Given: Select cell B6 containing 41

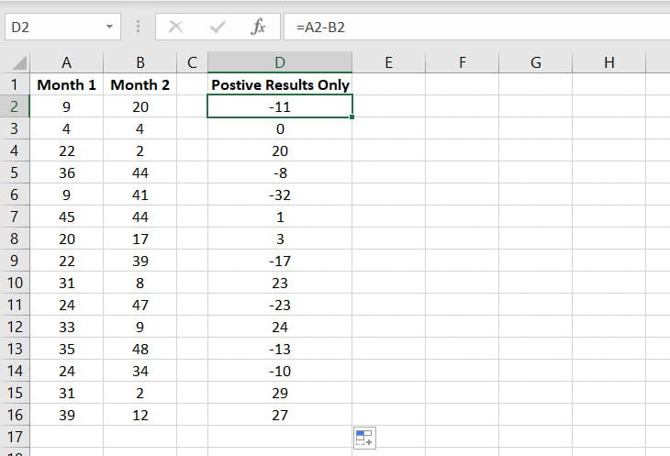Looking at the screenshot, I should click(x=140, y=195).
